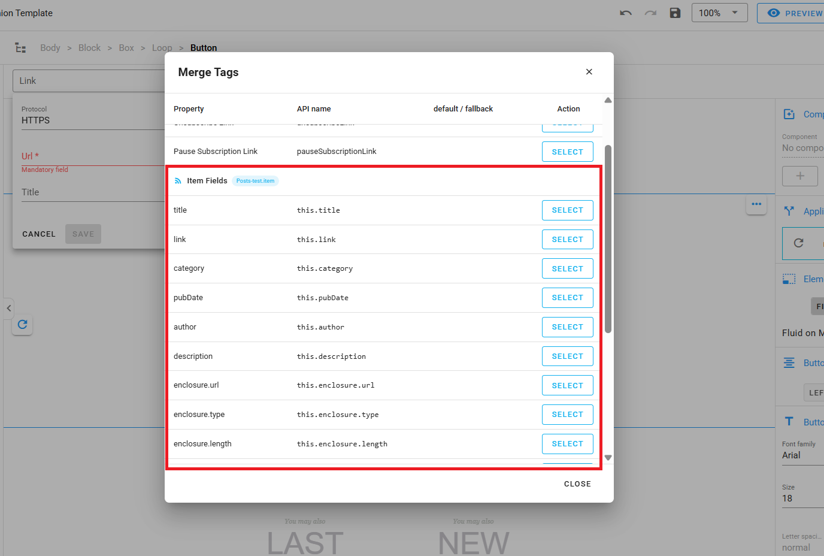
Task: Click the Element dashed-box icon
Action: tap(789, 279)
